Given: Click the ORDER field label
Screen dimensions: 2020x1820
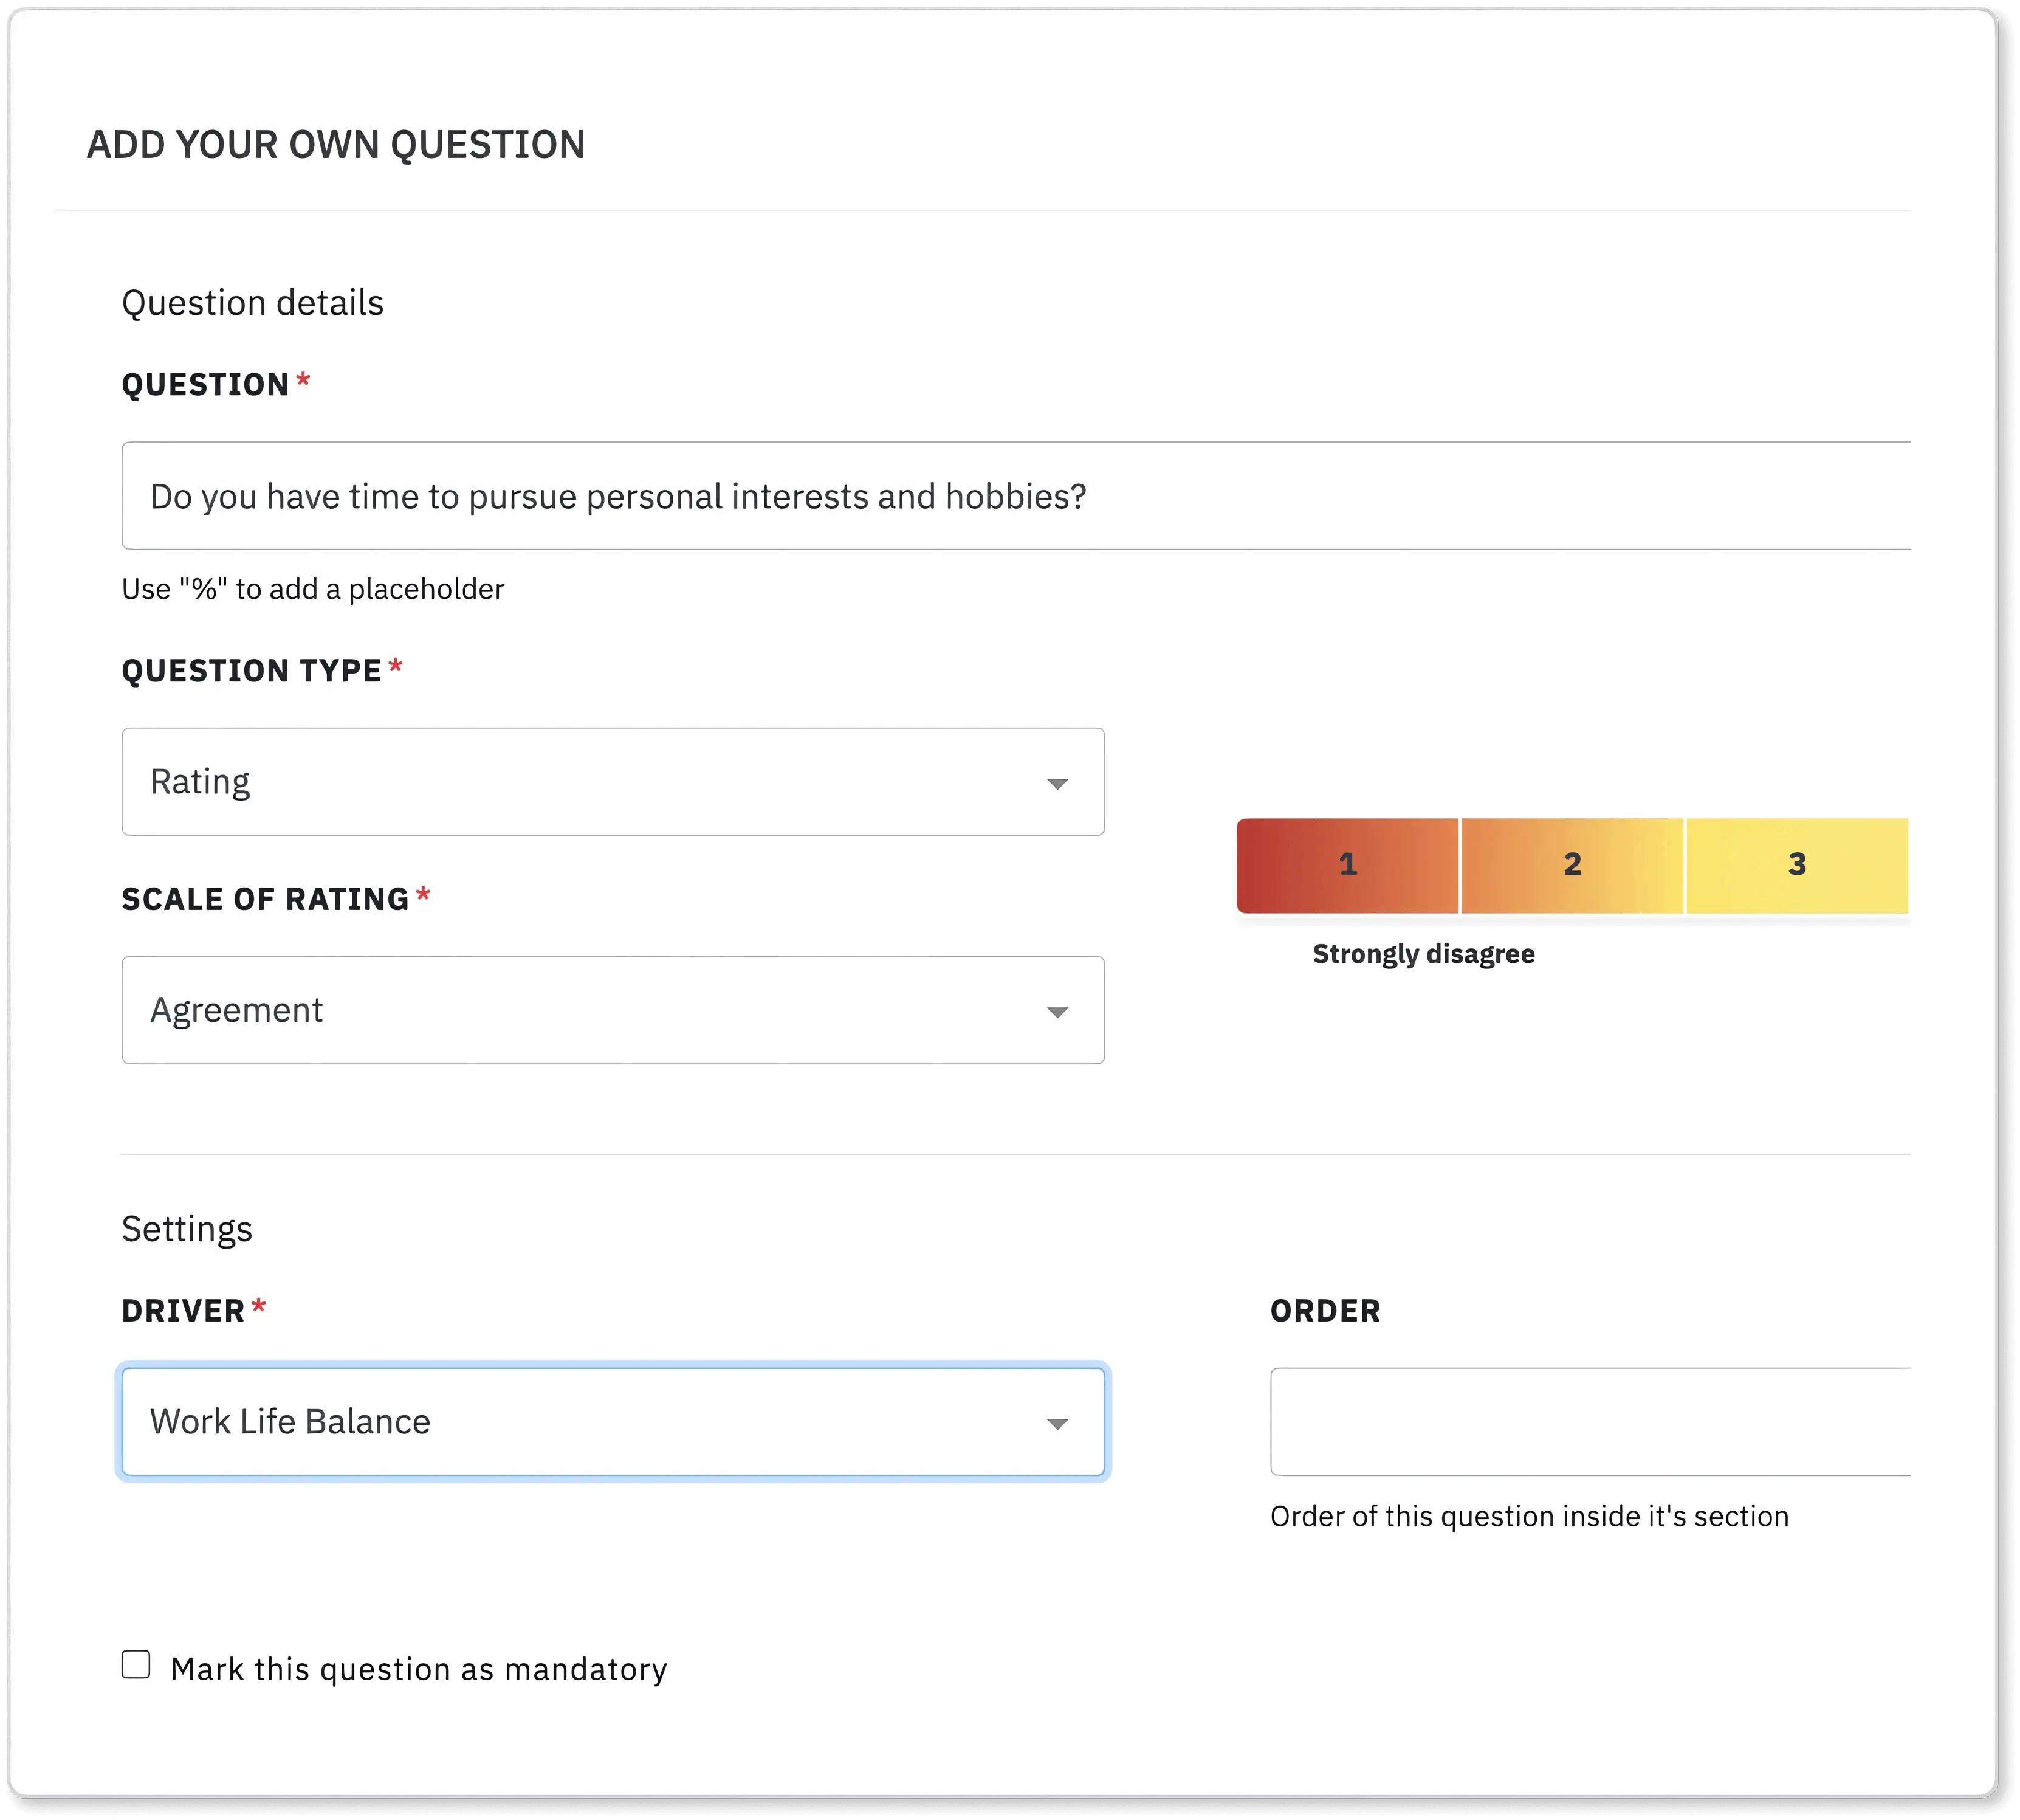Looking at the screenshot, I should click(1325, 1311).
